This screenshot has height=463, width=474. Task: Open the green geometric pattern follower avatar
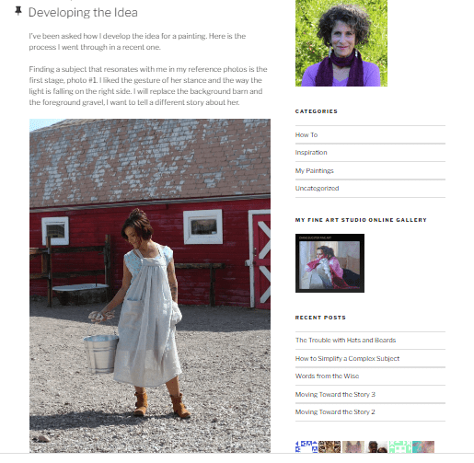tap(400, 446)
